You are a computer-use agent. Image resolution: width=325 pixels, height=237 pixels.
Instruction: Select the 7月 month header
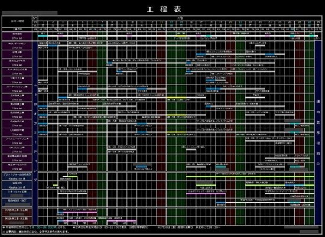180,18
